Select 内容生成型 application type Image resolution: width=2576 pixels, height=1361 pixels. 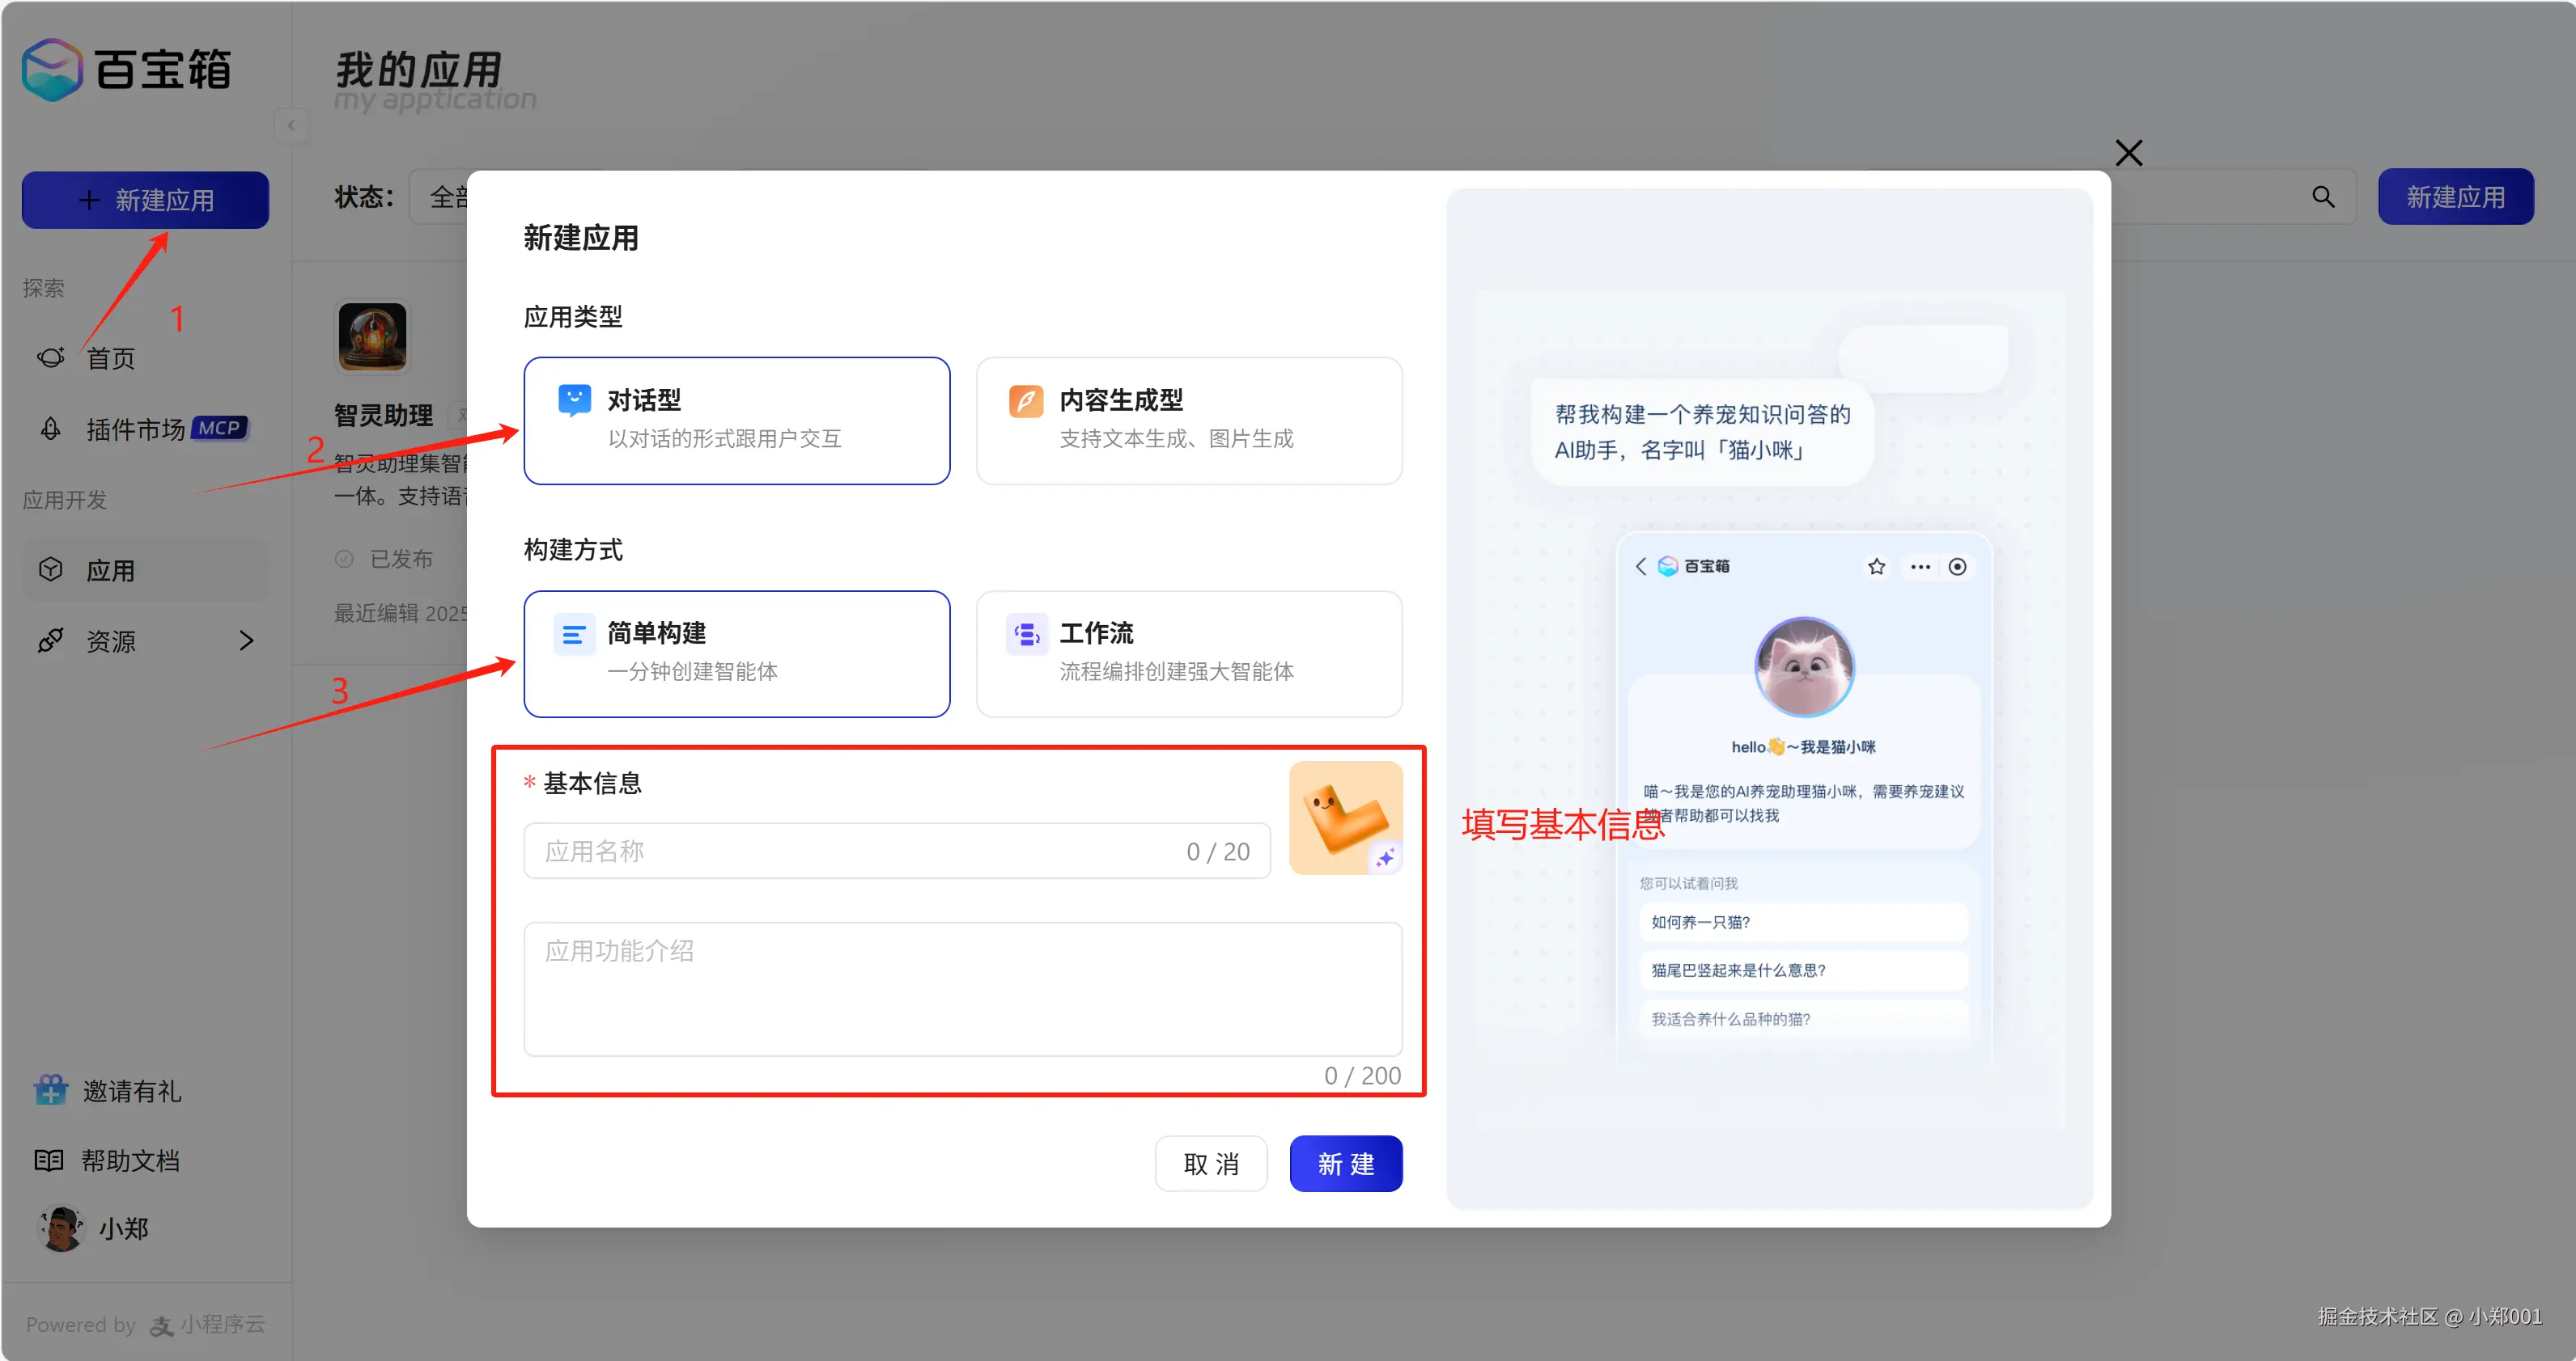coord(1188,420)
